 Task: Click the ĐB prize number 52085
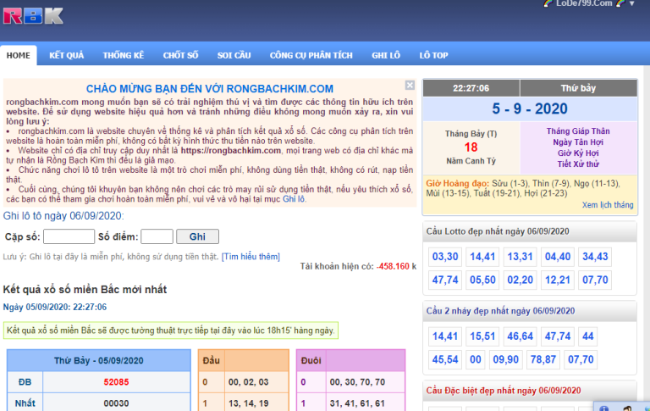tap(116, 382)
